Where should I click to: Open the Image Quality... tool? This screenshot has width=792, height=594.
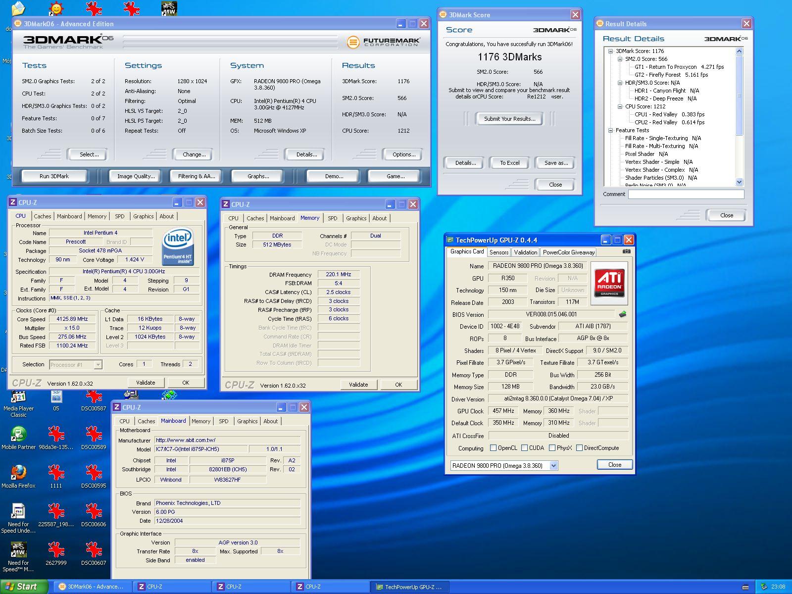coord(136,176)
